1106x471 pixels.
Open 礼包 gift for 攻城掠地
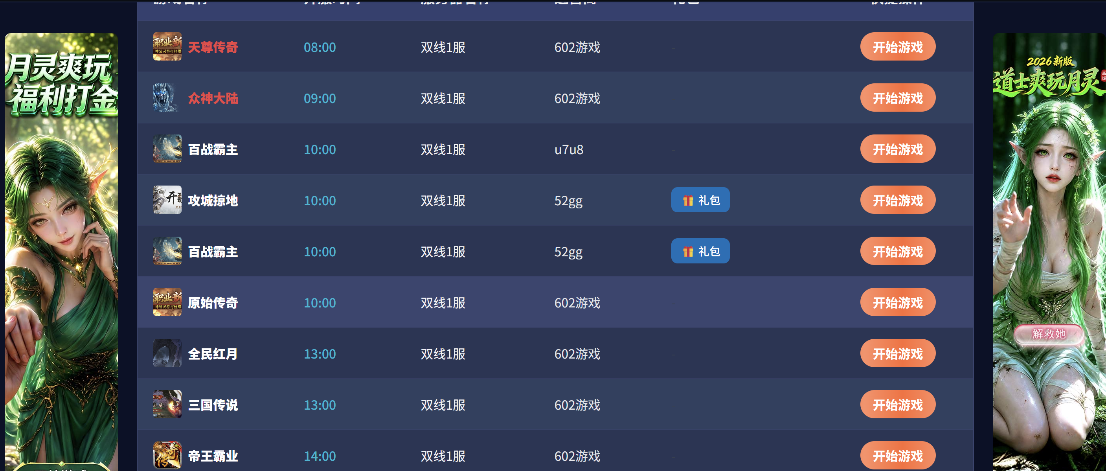[700, 200]
